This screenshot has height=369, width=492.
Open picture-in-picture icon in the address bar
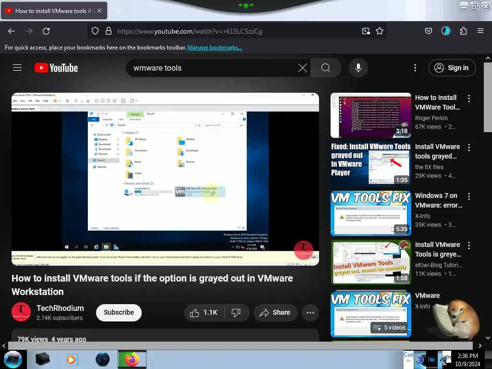coord(366,31)
